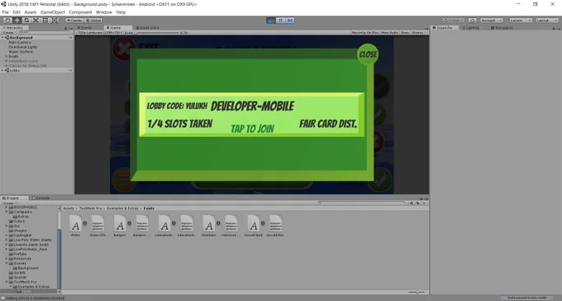The height and width of the screenshot is (301, 562).
Task: Open the File menu
Action: tap(6, 12)
